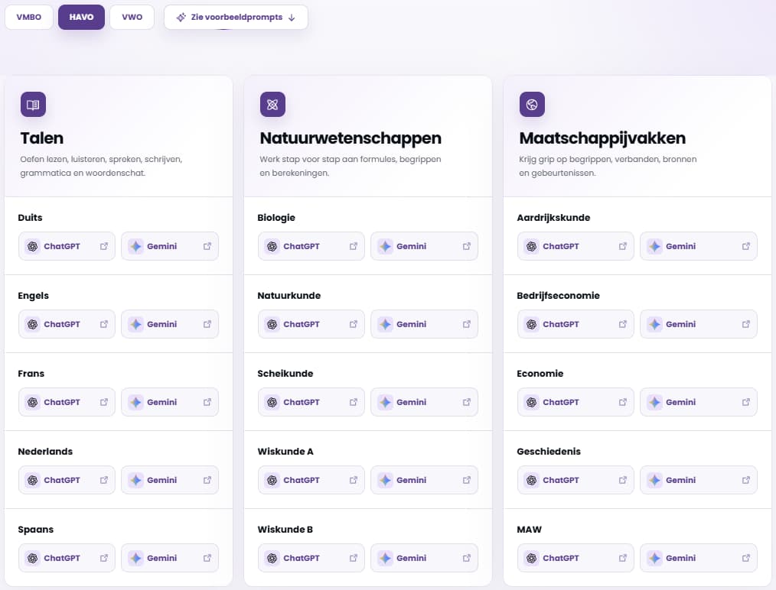Open Gemini for Bedrijfseconomie
The height and width of the screenshot is (590, 776).
coord(698,324)
